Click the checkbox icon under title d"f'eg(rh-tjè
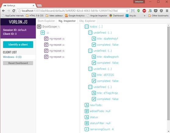 (x=94, y=99)
